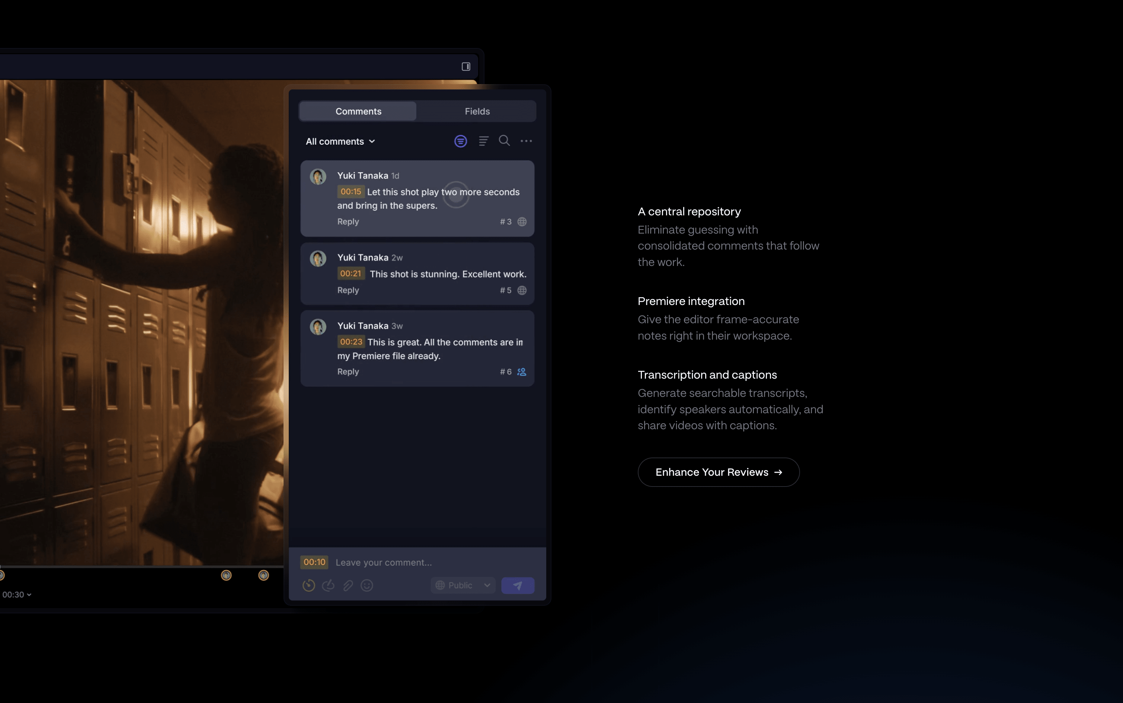Open the 00:30 timecode dropdown under the video
This screenshot has height=703, width=1123.
point(17,595)
